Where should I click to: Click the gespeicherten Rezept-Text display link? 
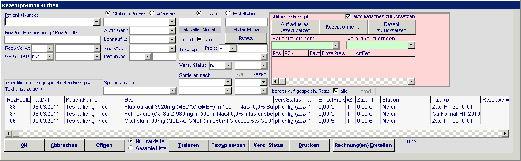(x=53, y=87)
